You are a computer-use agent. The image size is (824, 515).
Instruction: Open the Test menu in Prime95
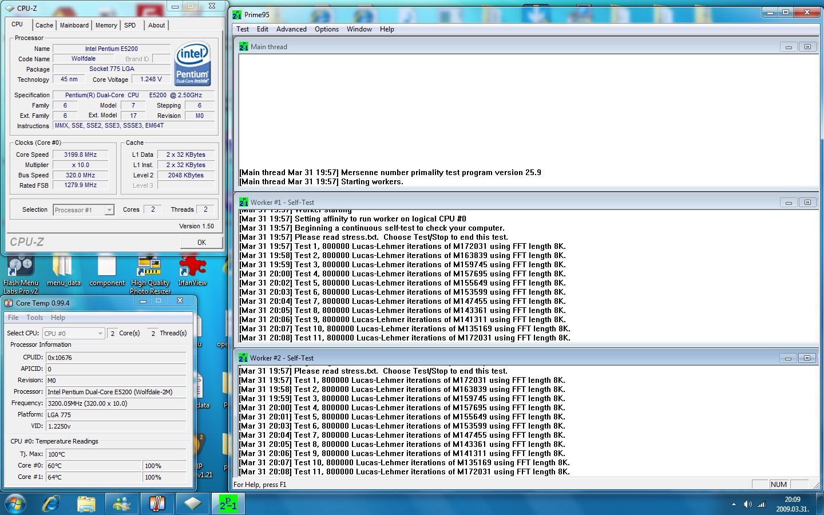point(243,29)
